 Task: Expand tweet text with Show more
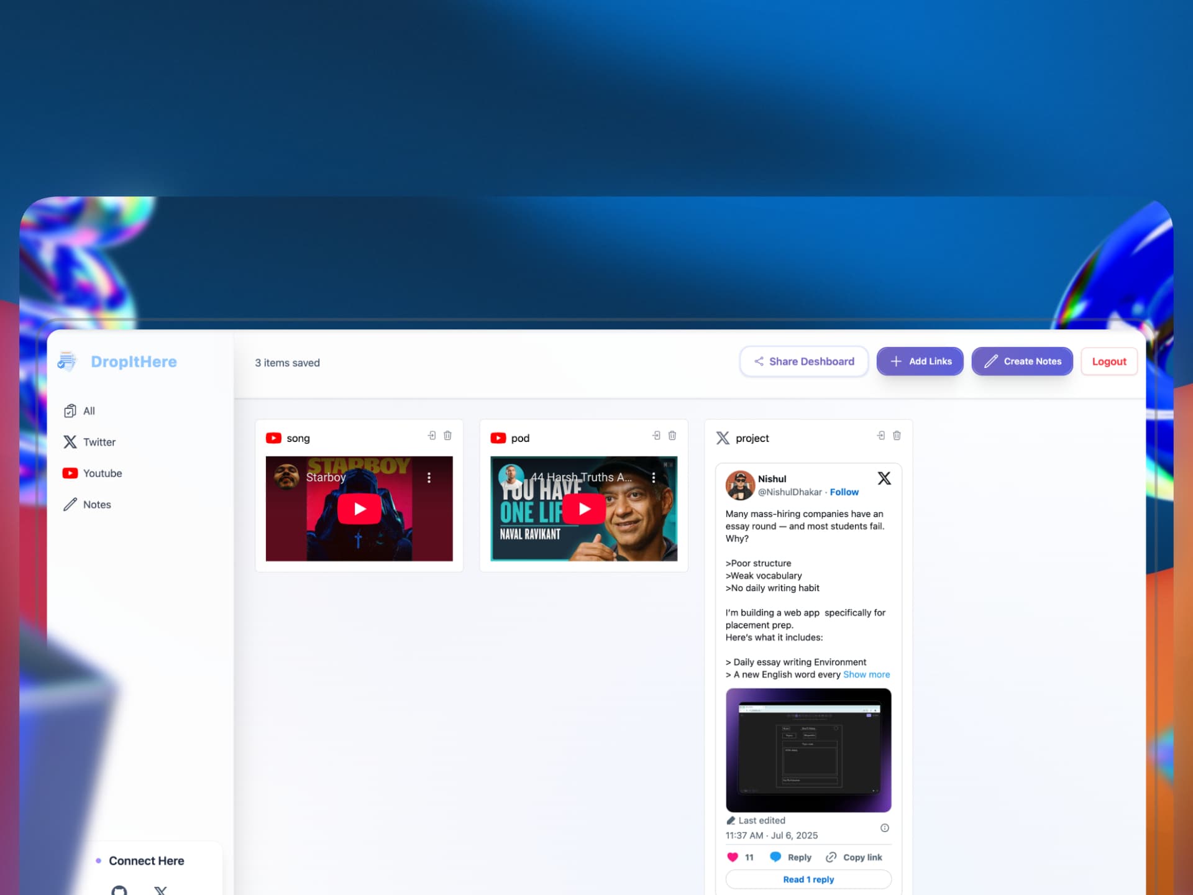click(x=866, y=674)
